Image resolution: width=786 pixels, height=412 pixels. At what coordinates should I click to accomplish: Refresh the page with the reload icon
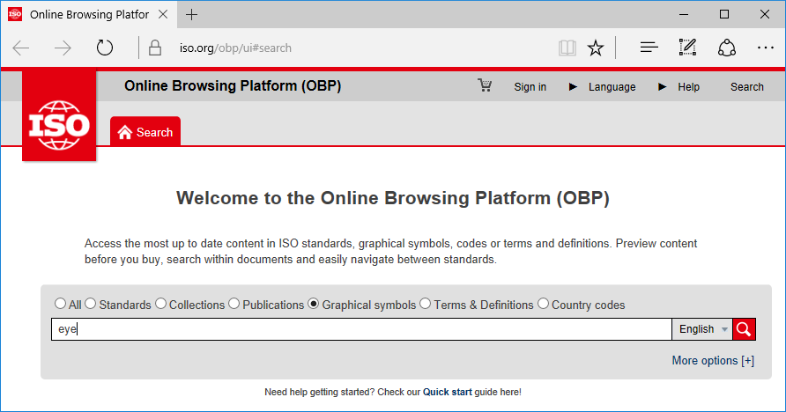pyautogui.click(x=104, y=48)
